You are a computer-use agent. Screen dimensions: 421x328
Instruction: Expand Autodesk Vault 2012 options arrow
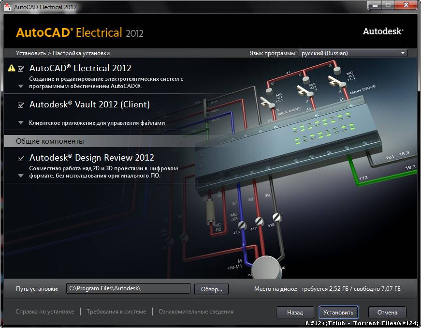pyautogui.click(x=21, y=123)
